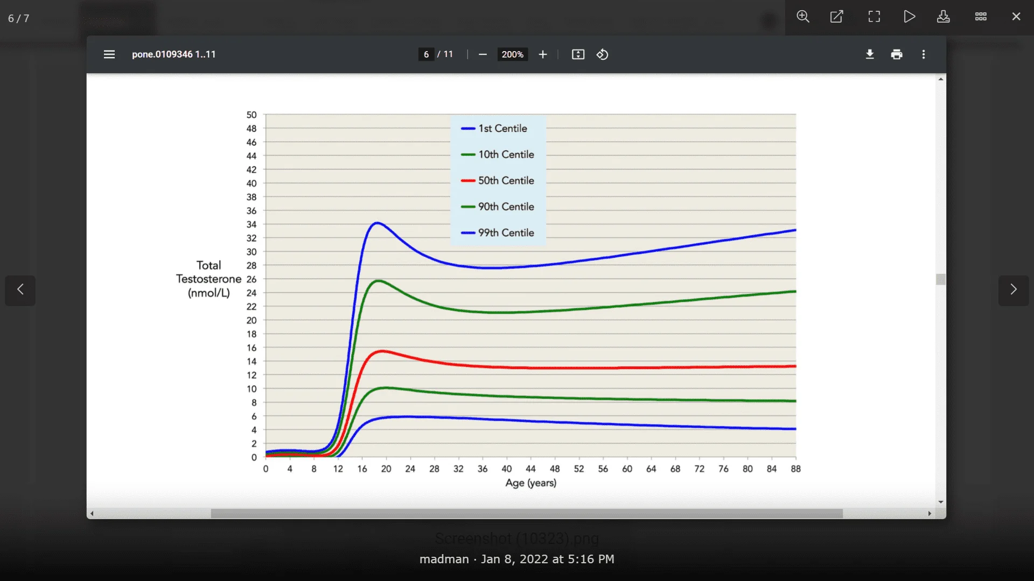
Task: Click the pone.0109346 document title
Action: (173, 54)
